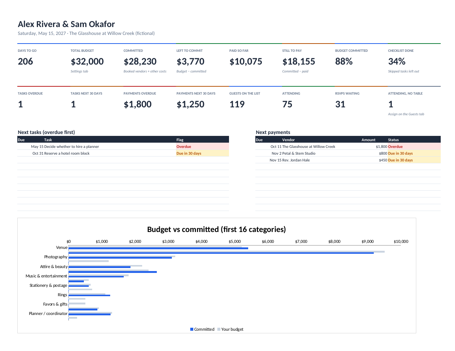Click the RSVPs Waiting value 31

(x=340, y=104)
